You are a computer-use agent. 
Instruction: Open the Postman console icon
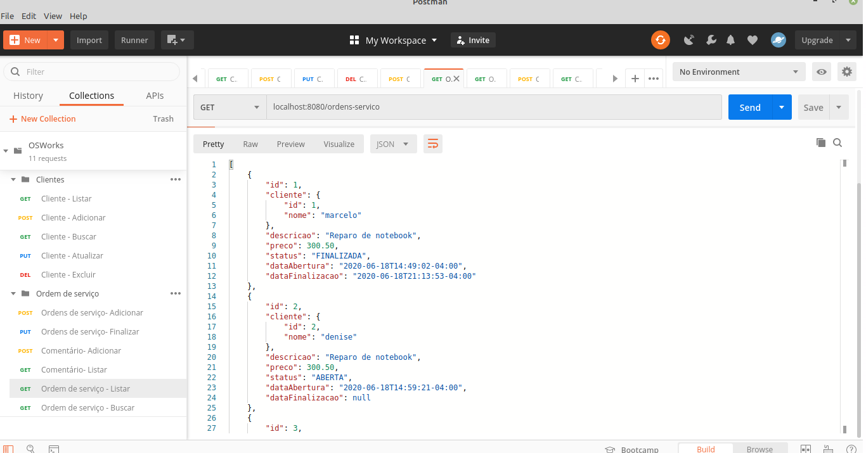click(54, 449)
